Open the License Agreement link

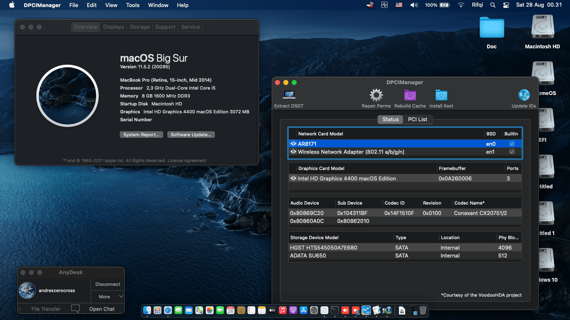tap(187, 160)
